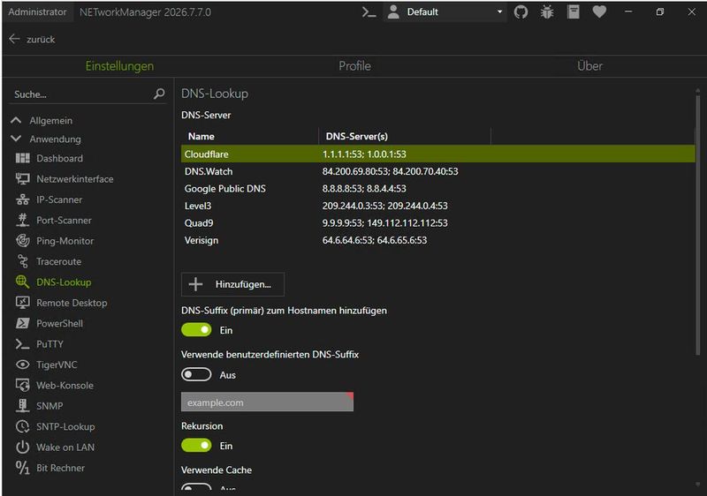The height and width of the screenshot is (496, 707).
Task: Open the Bit Rechner fraction icon
Action: [23, 468]
